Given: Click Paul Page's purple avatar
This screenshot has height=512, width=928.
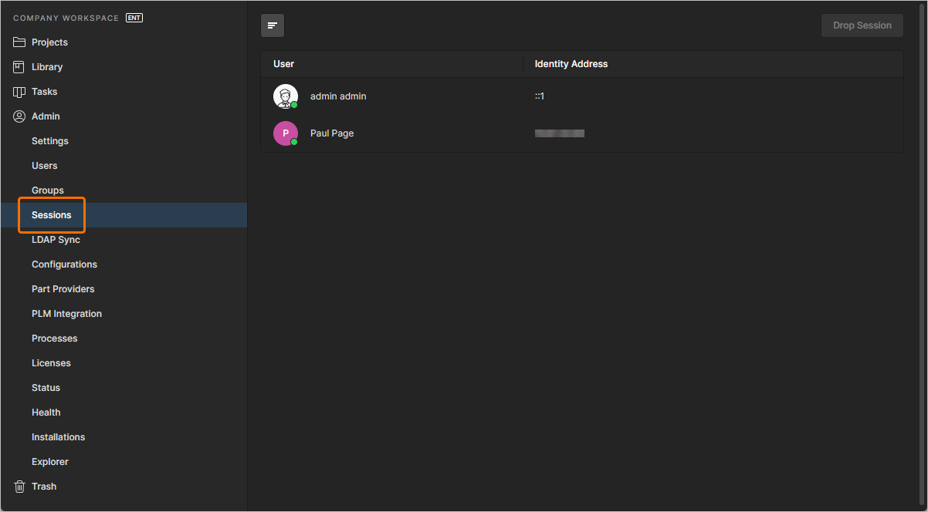Looking at the screenshot, I should tap(285, 131).
